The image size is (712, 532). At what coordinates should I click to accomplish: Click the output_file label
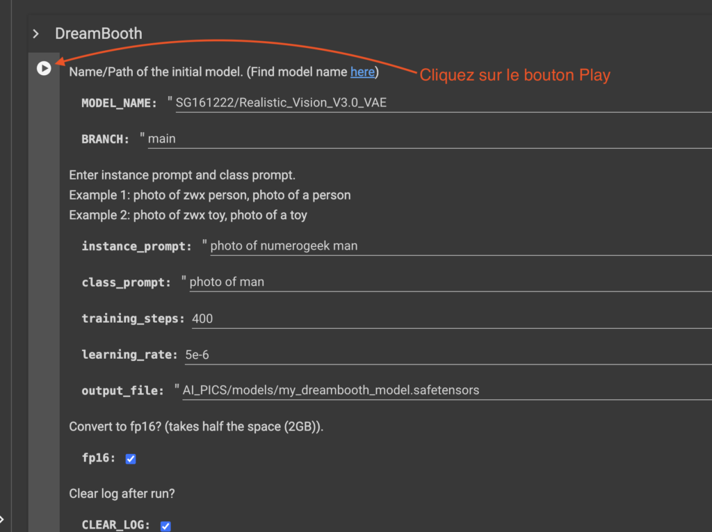[122, 391]
